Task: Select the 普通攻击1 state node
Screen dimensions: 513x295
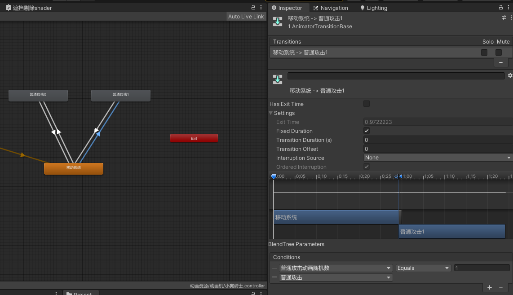Action: 121,95
